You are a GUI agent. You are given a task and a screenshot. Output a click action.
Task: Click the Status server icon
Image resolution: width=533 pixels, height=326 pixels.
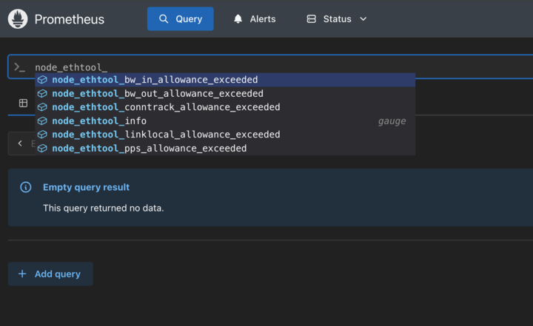click(311, 18)
